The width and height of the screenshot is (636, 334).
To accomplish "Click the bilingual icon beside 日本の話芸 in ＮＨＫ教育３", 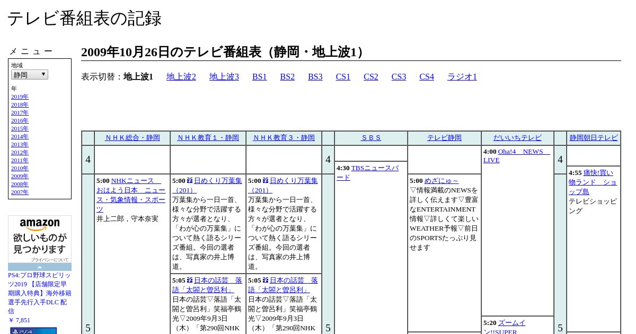I will click(266, 280).
